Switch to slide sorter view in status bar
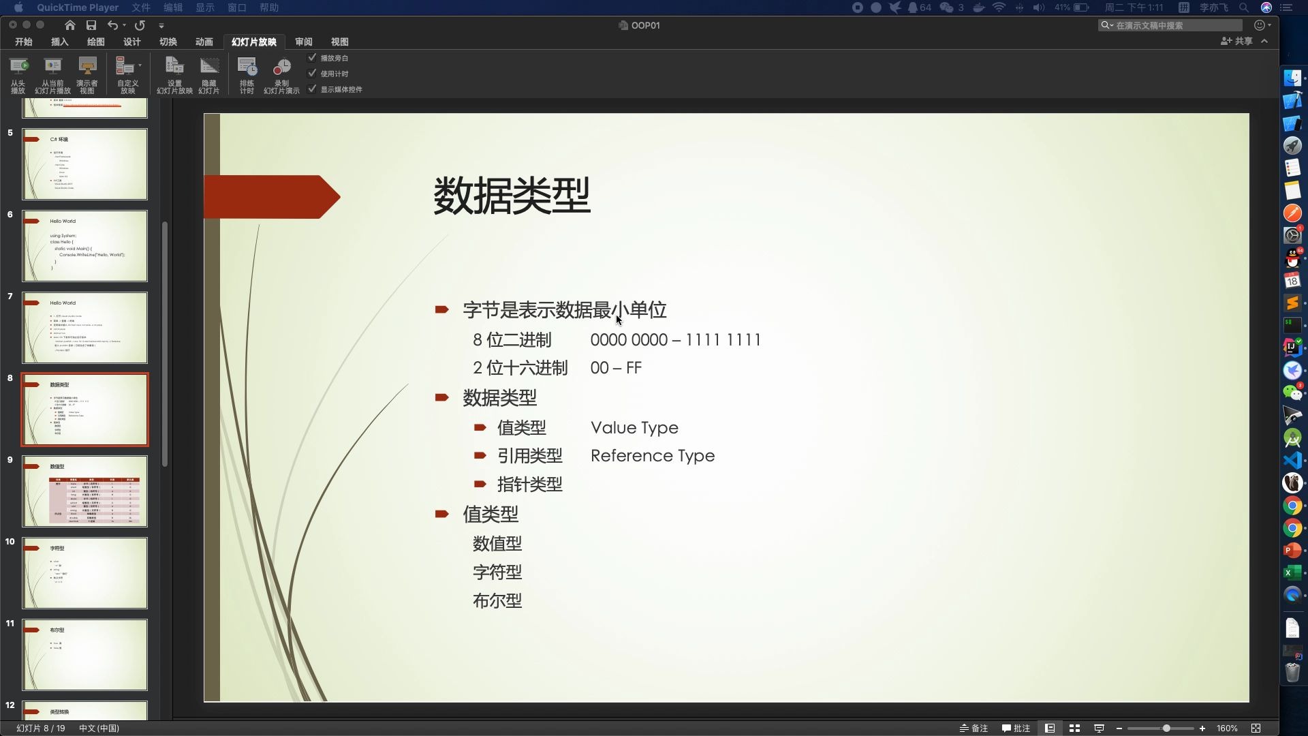Viewport: 1308px width, 736px height. pyautogui.click(x=1074, y=728)
